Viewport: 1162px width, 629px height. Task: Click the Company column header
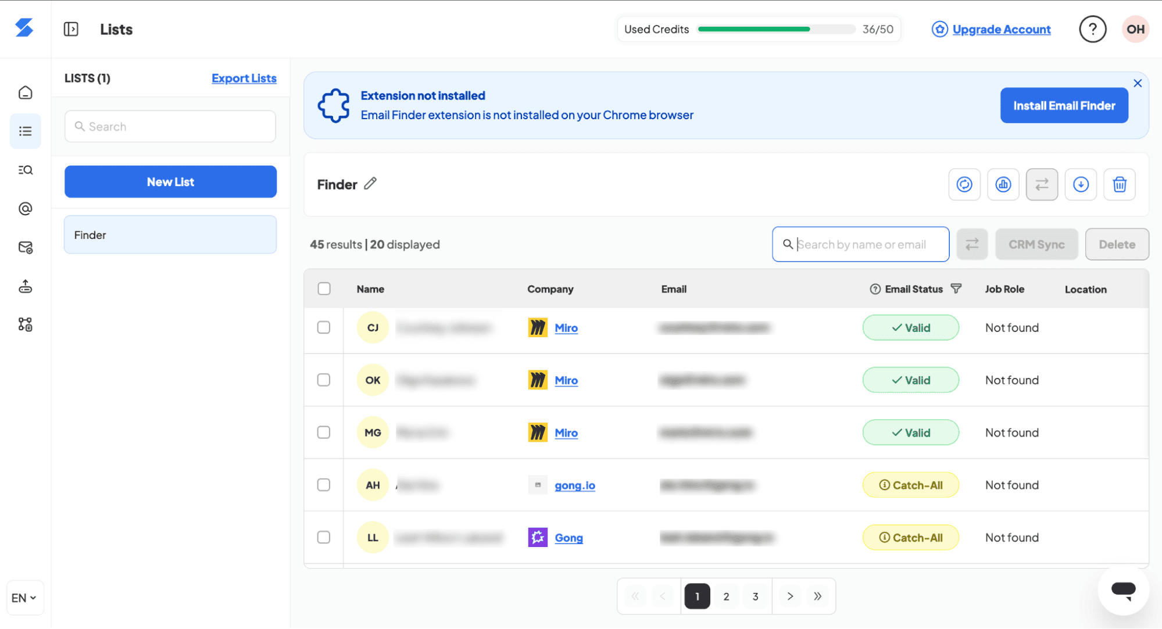[550, 289]
